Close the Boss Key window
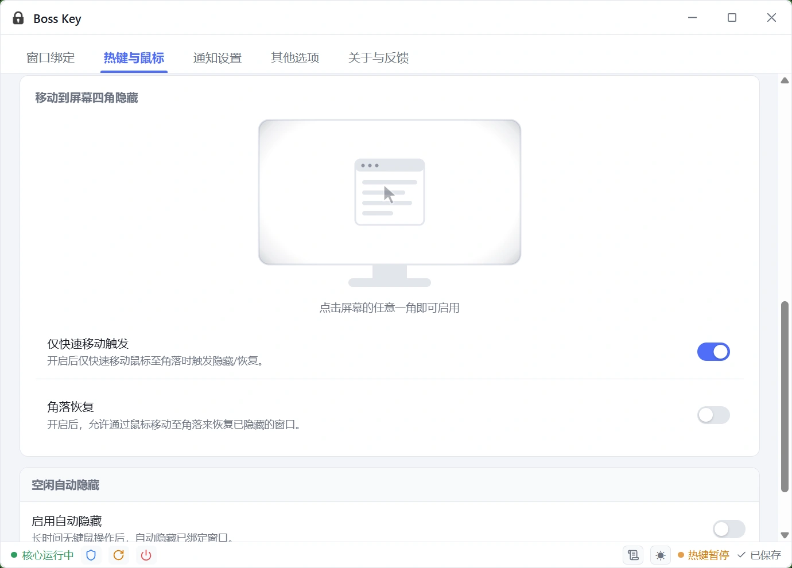Screen dimensions: 792x568 [x=771, y=18]
